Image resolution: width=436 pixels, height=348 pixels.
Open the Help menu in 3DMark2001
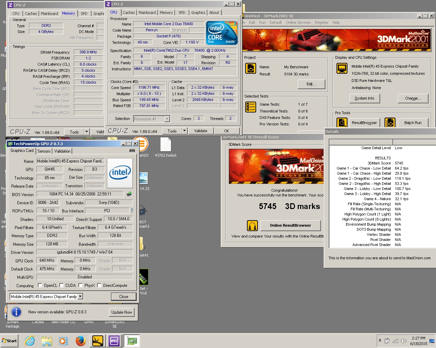[336, 22]
